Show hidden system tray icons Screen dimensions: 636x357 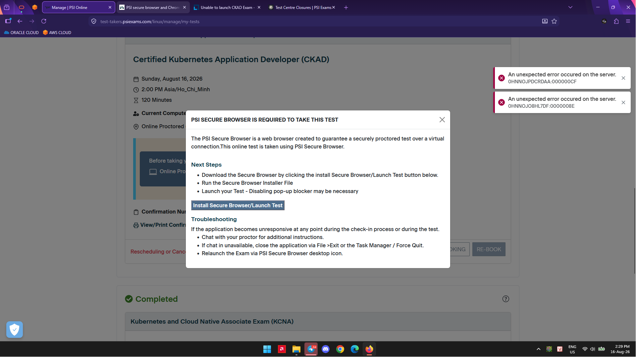pyautogui.click(x=539, y=349)
